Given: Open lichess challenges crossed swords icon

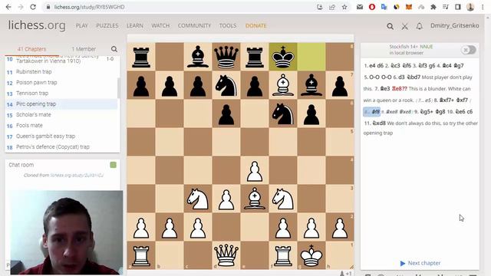Looking at the screenshot, I should pos(404,26).
